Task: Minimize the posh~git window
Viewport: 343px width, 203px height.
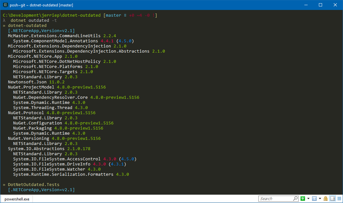Action: [306, 5]
